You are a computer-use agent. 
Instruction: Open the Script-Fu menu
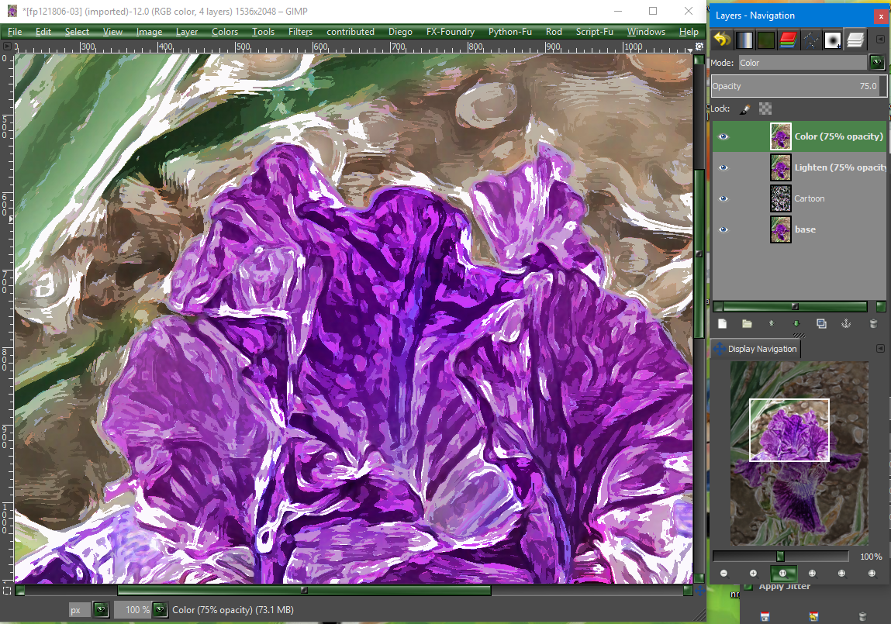pyautogui.click(x=594, y=32)
